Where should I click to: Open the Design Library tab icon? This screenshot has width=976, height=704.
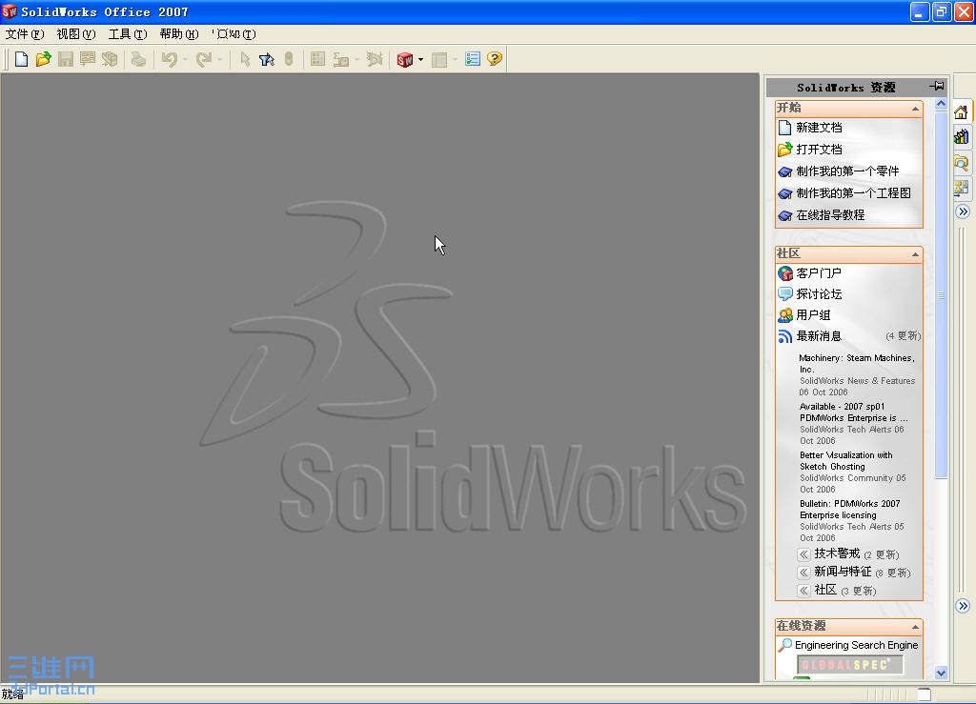tap(961, 137)
